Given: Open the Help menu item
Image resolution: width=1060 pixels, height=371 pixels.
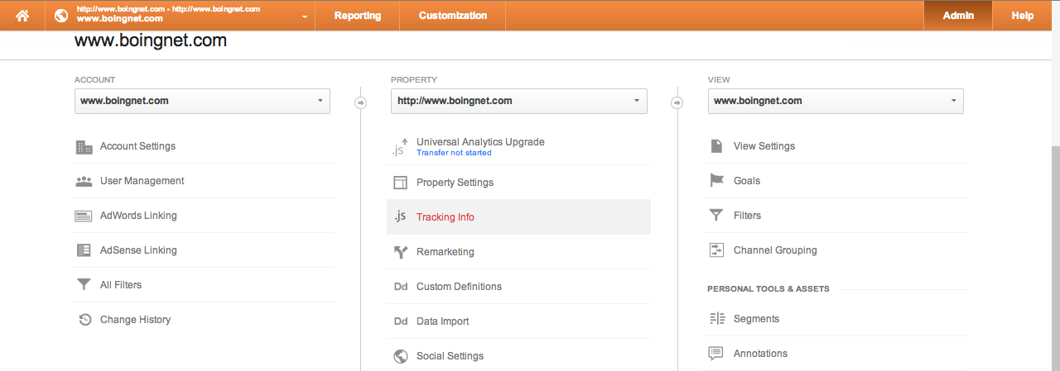Looking at the screenshot, I should tap(1023, 16).
